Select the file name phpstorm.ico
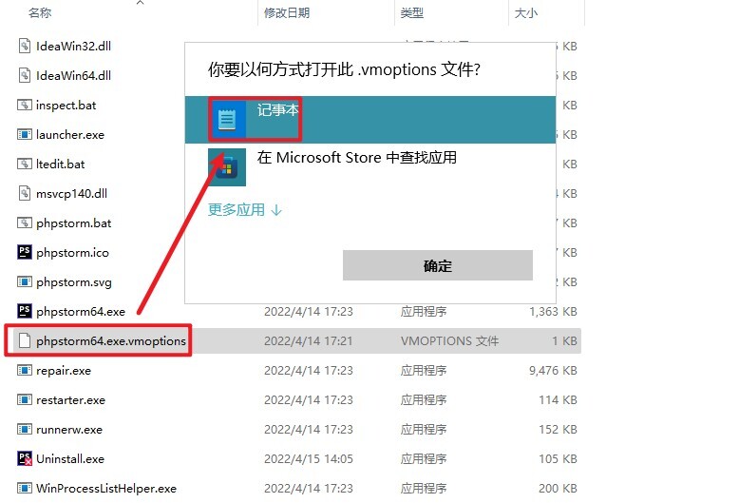 72,252
